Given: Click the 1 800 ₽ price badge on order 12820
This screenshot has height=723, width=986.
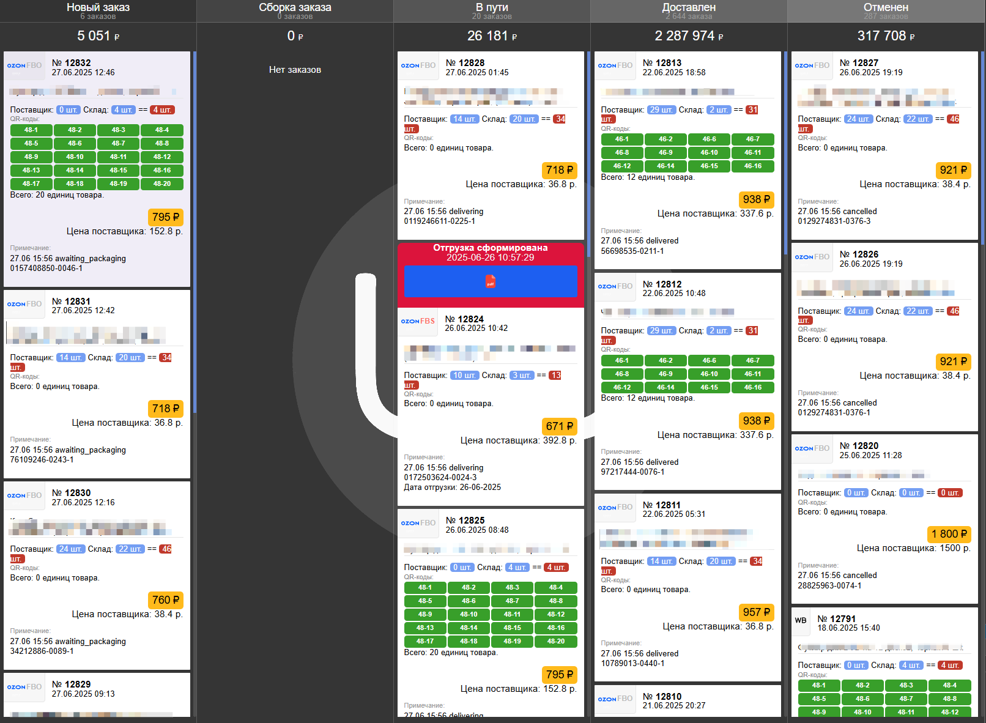Looking at the screenshot, I should pyautogui.click(x=949, y=534).
